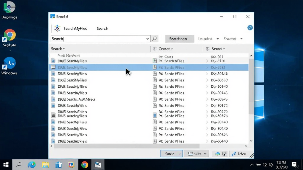Select the 'DIJEI AitlicMyFile s' row
Image resolution: width=303 pixels, height=170 pixels.
pos(149,116)
